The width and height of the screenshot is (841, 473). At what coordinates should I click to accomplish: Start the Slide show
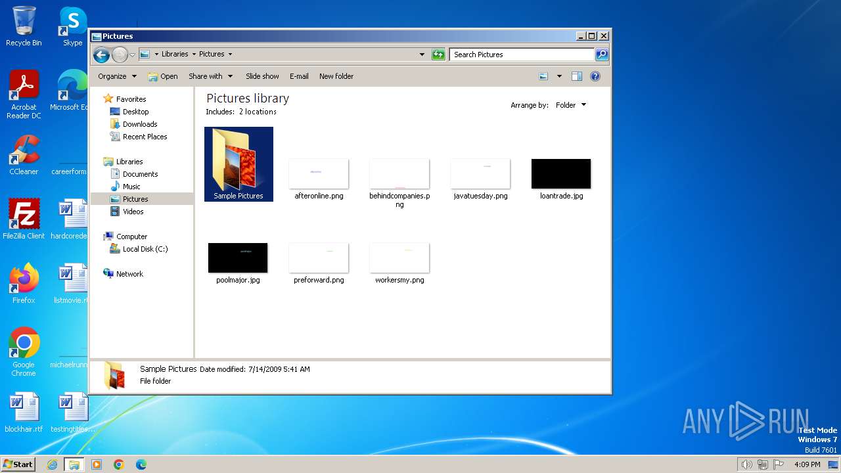pos(262,76)
